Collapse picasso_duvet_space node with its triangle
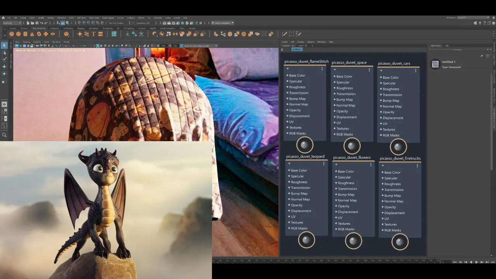496x279 pixels. (335, 70)
